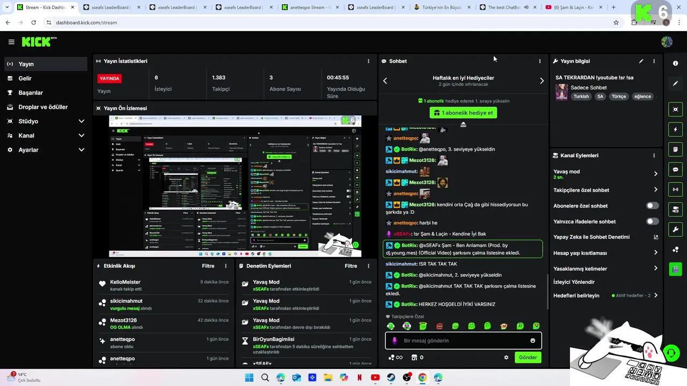687x386 pixels.
Task: Go to Droplar ve ödüller
Action: (x=46, y=107)
